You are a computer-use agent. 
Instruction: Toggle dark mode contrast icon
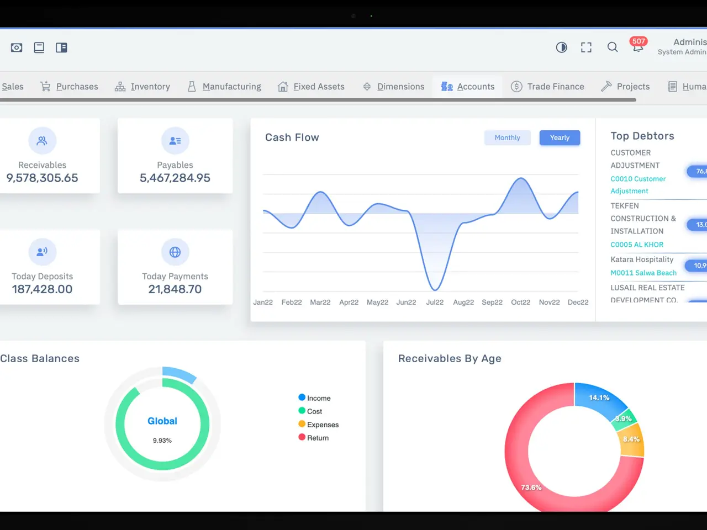(x=561, y=47)
